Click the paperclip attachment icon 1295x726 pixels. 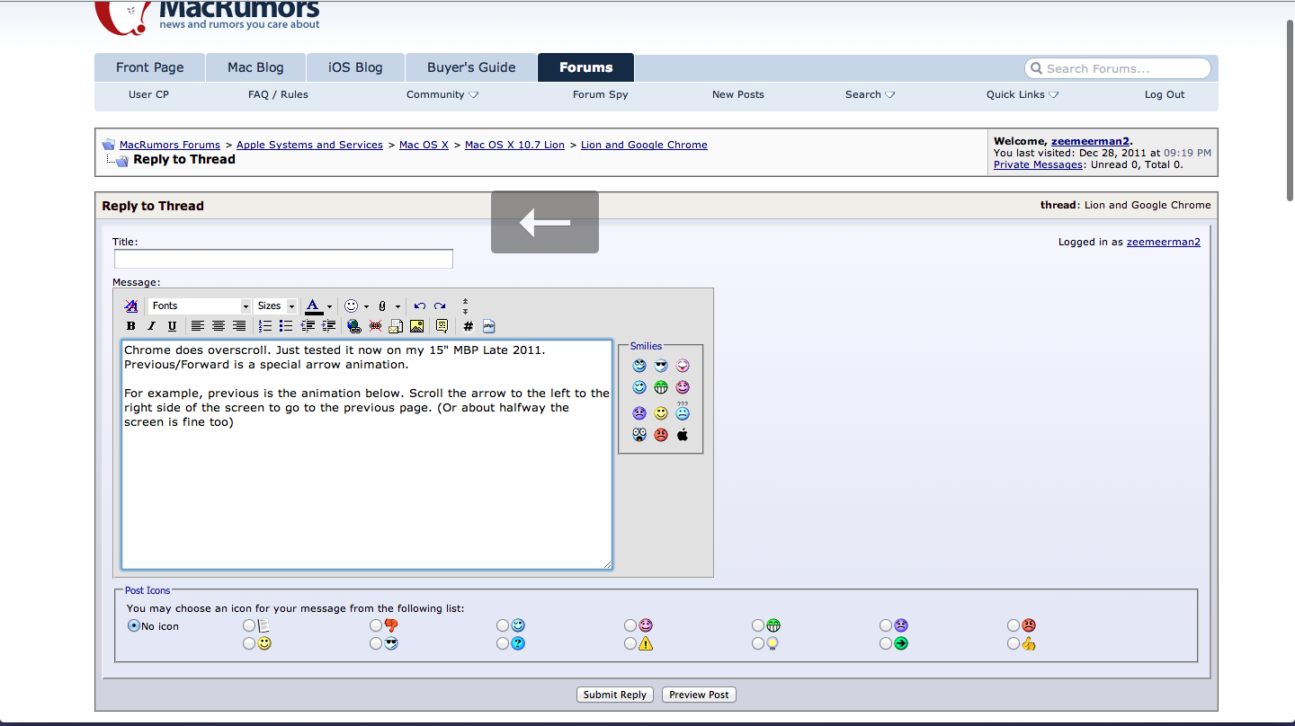click(382, 305)
